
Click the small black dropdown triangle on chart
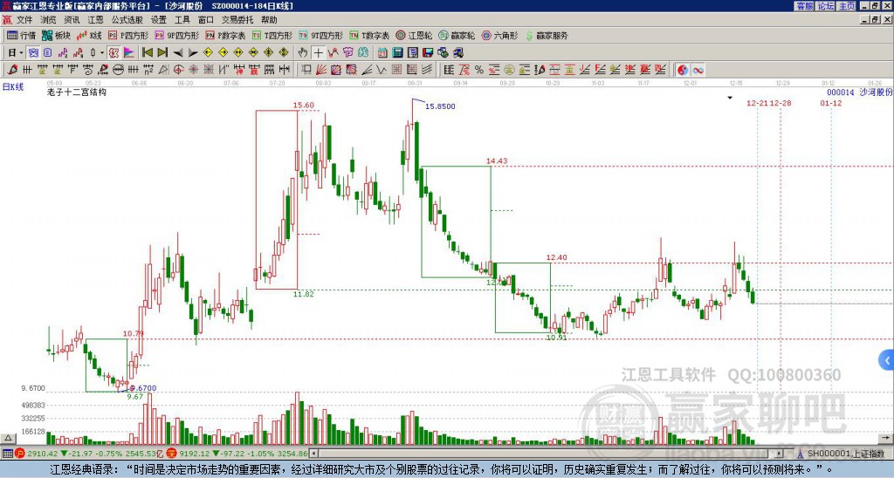(729, 98)
